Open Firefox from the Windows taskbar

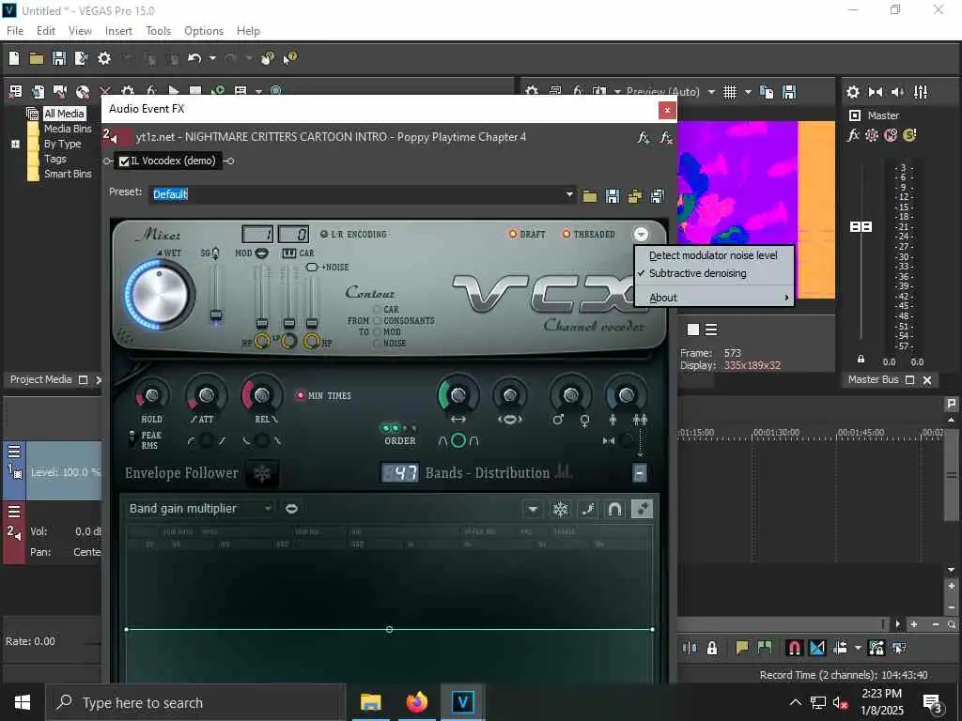point(416,702)
